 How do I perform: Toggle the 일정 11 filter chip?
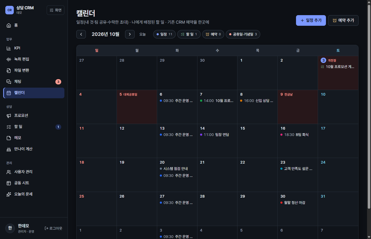pyautogui.click(x=164, y=34)
